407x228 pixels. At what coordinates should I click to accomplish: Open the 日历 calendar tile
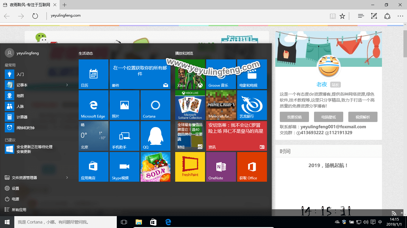93,74
